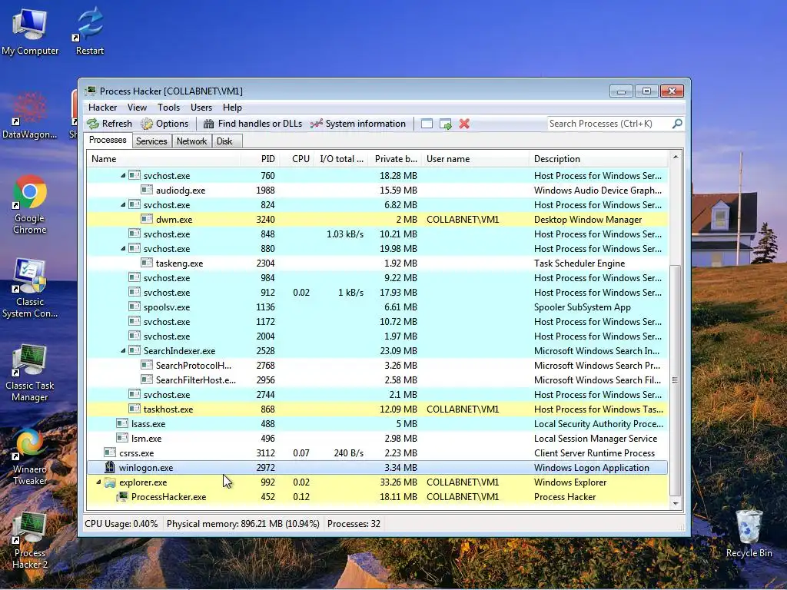This screenshot has height=590, width=787.
Task: Click the scrollbar up arrow
Action: point(676,157)
